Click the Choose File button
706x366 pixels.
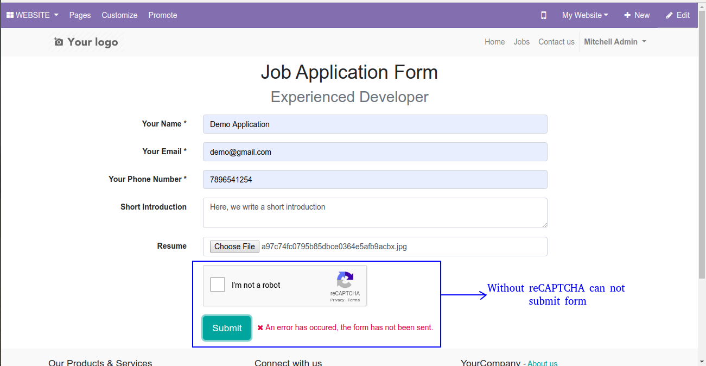click(234, 247)
